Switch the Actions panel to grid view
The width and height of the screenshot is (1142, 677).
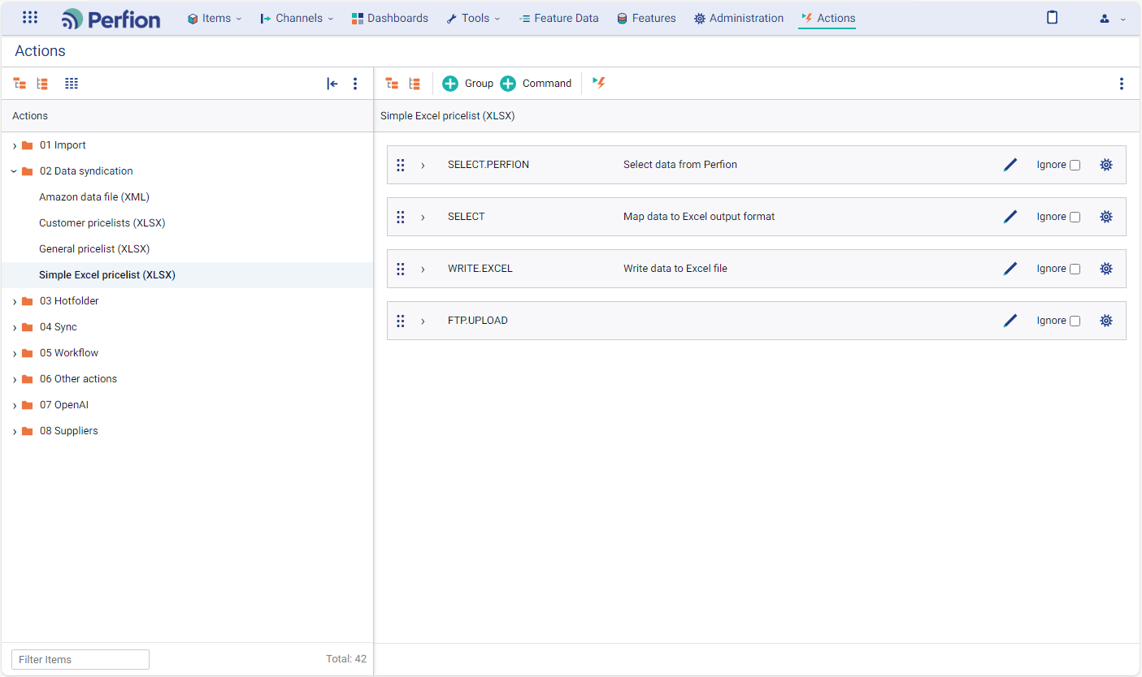[x=72, y=84]
